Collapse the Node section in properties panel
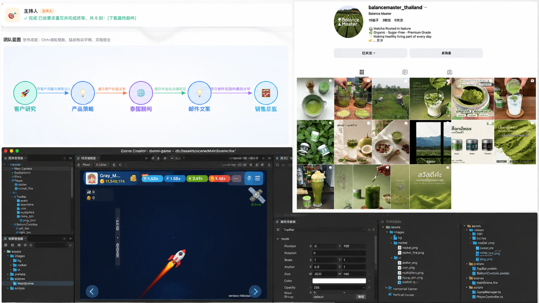This screenshot has height=303, width=539. pos(278,239)
